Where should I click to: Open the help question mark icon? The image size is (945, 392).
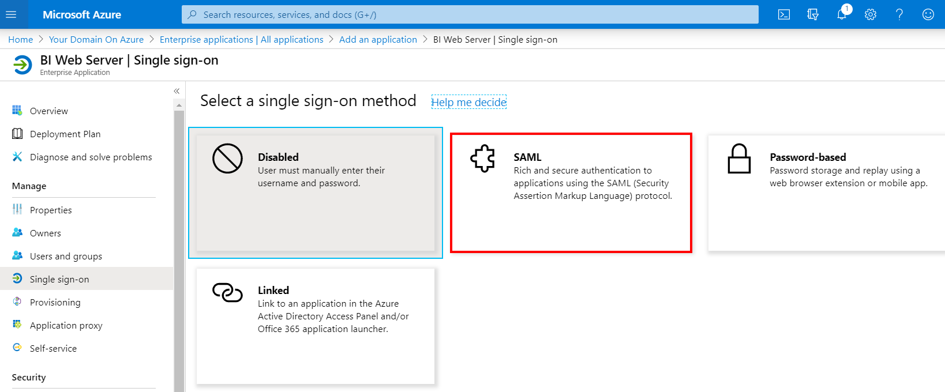click(899, 14)
